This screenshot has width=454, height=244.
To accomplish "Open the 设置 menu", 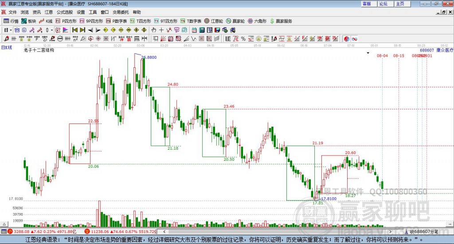I will pos(81,12).
